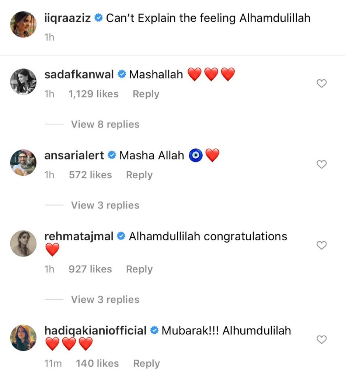Open the hadiqakianiofficial username link

[95, 330]
